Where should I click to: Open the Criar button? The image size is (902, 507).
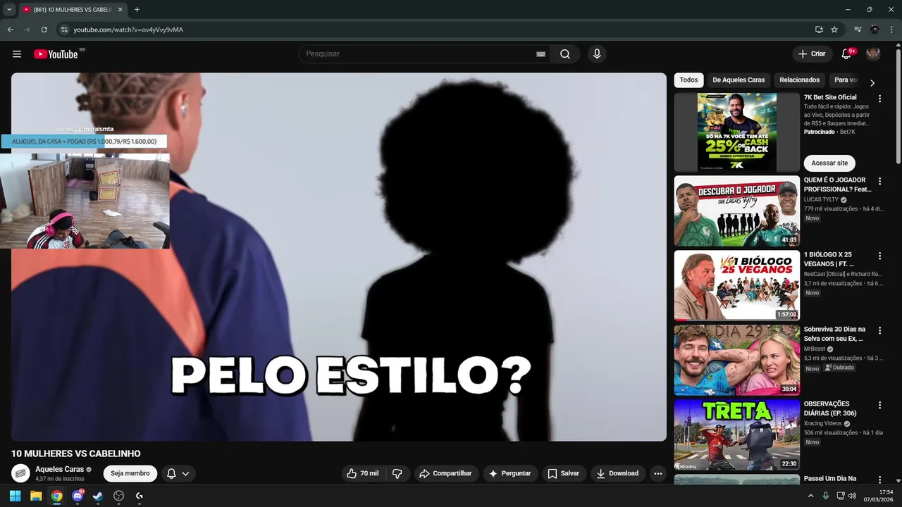click(x=812, y=54)
